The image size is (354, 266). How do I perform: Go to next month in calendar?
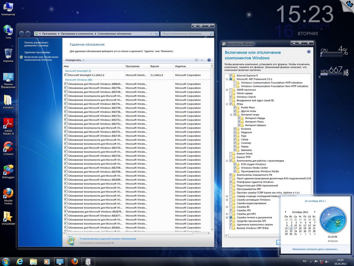(x=314, y=212)
